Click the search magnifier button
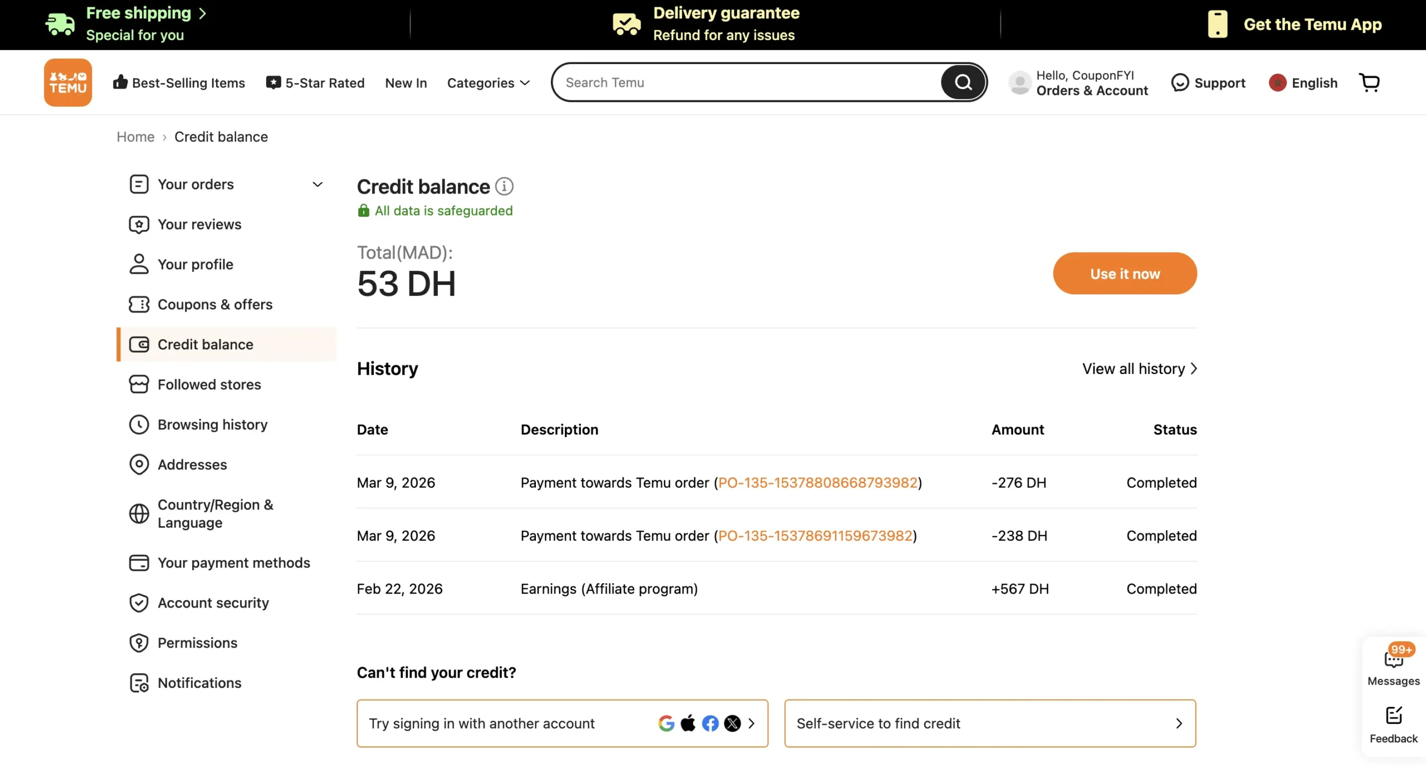Viewport: 1426px width, 777px height. [x=963, y=82]
